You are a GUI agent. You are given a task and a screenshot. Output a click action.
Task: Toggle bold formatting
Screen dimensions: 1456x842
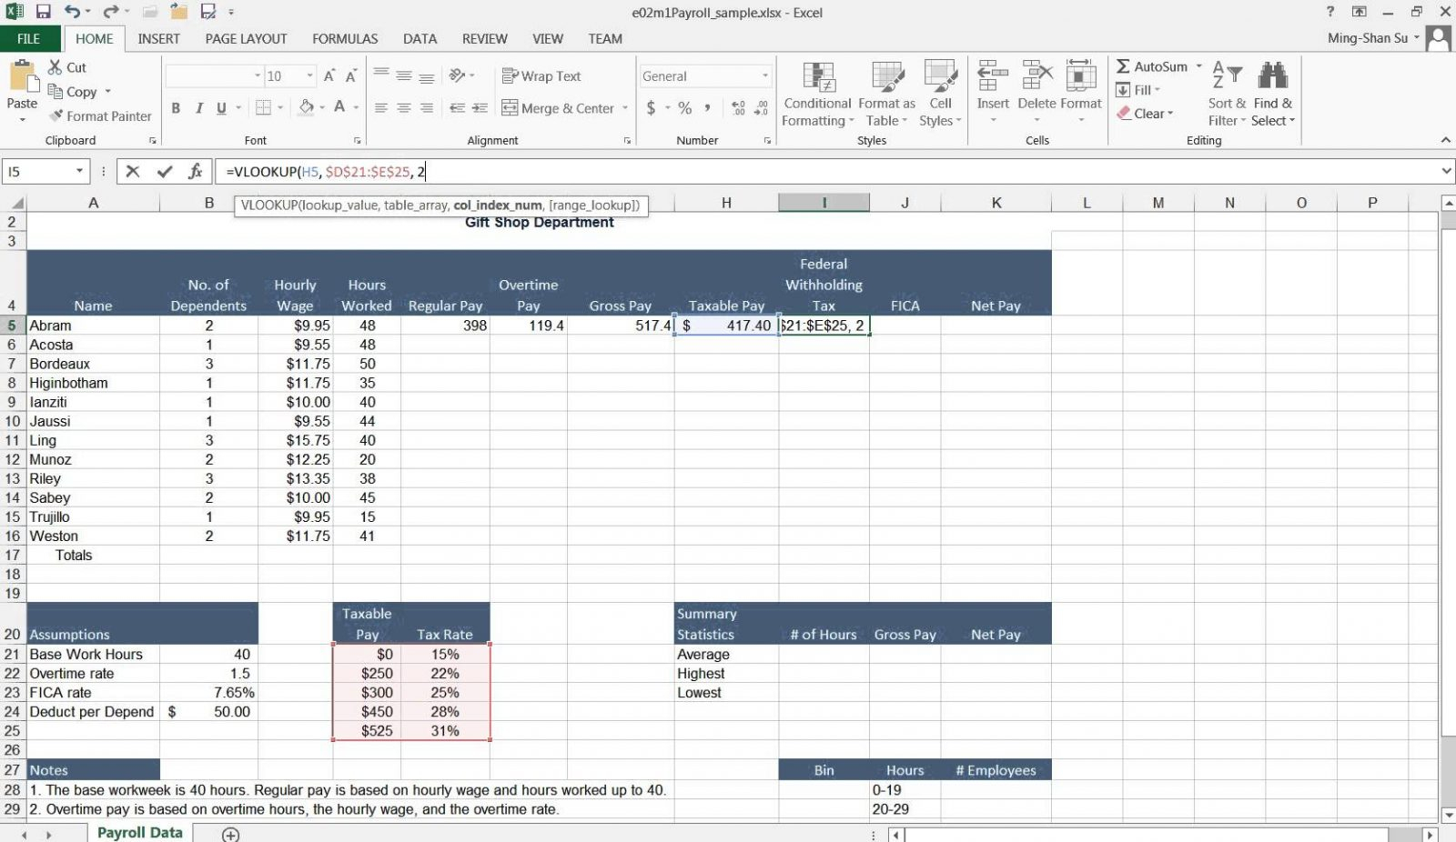coord(176,107)
